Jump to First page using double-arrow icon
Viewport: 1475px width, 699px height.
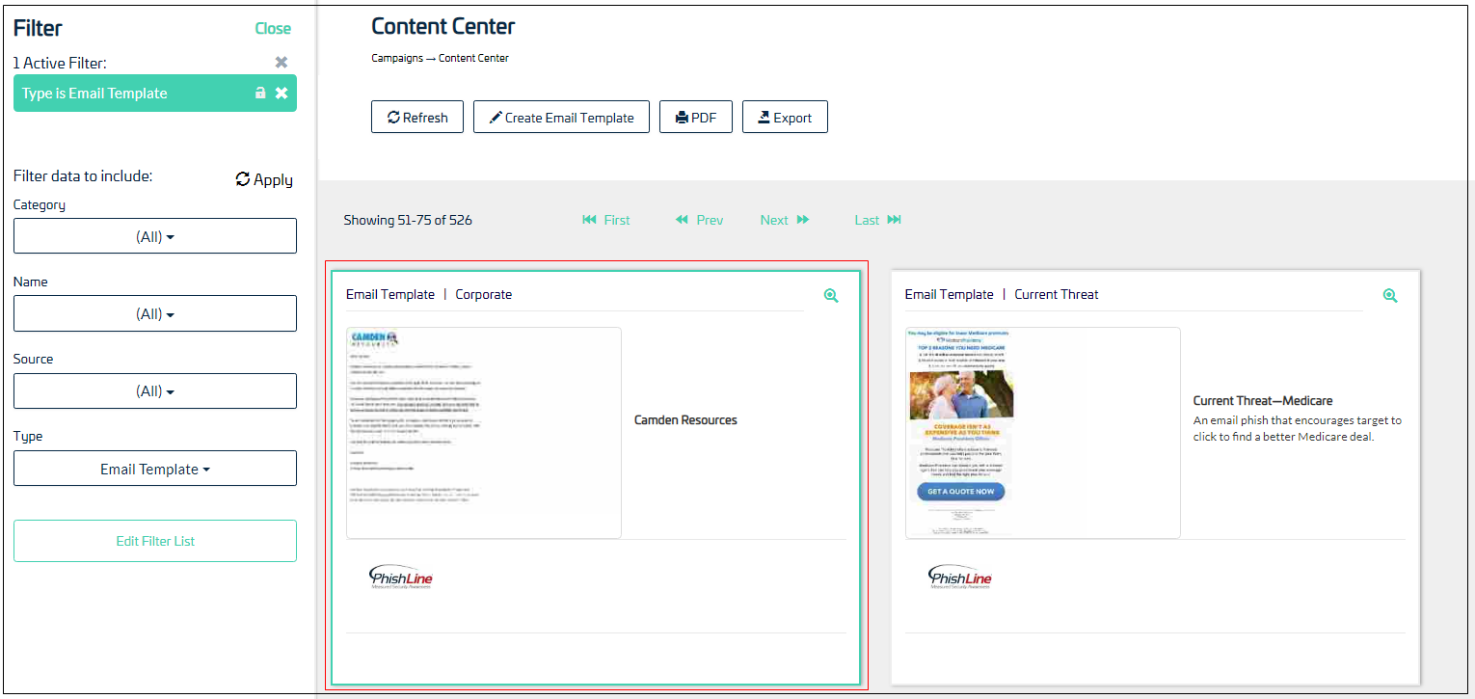click(x=590, y=220)
